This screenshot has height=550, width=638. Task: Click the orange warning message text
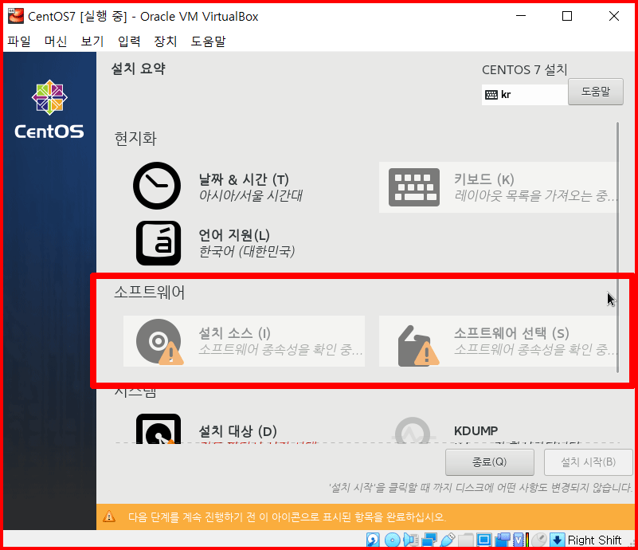(x=287, y=517)
